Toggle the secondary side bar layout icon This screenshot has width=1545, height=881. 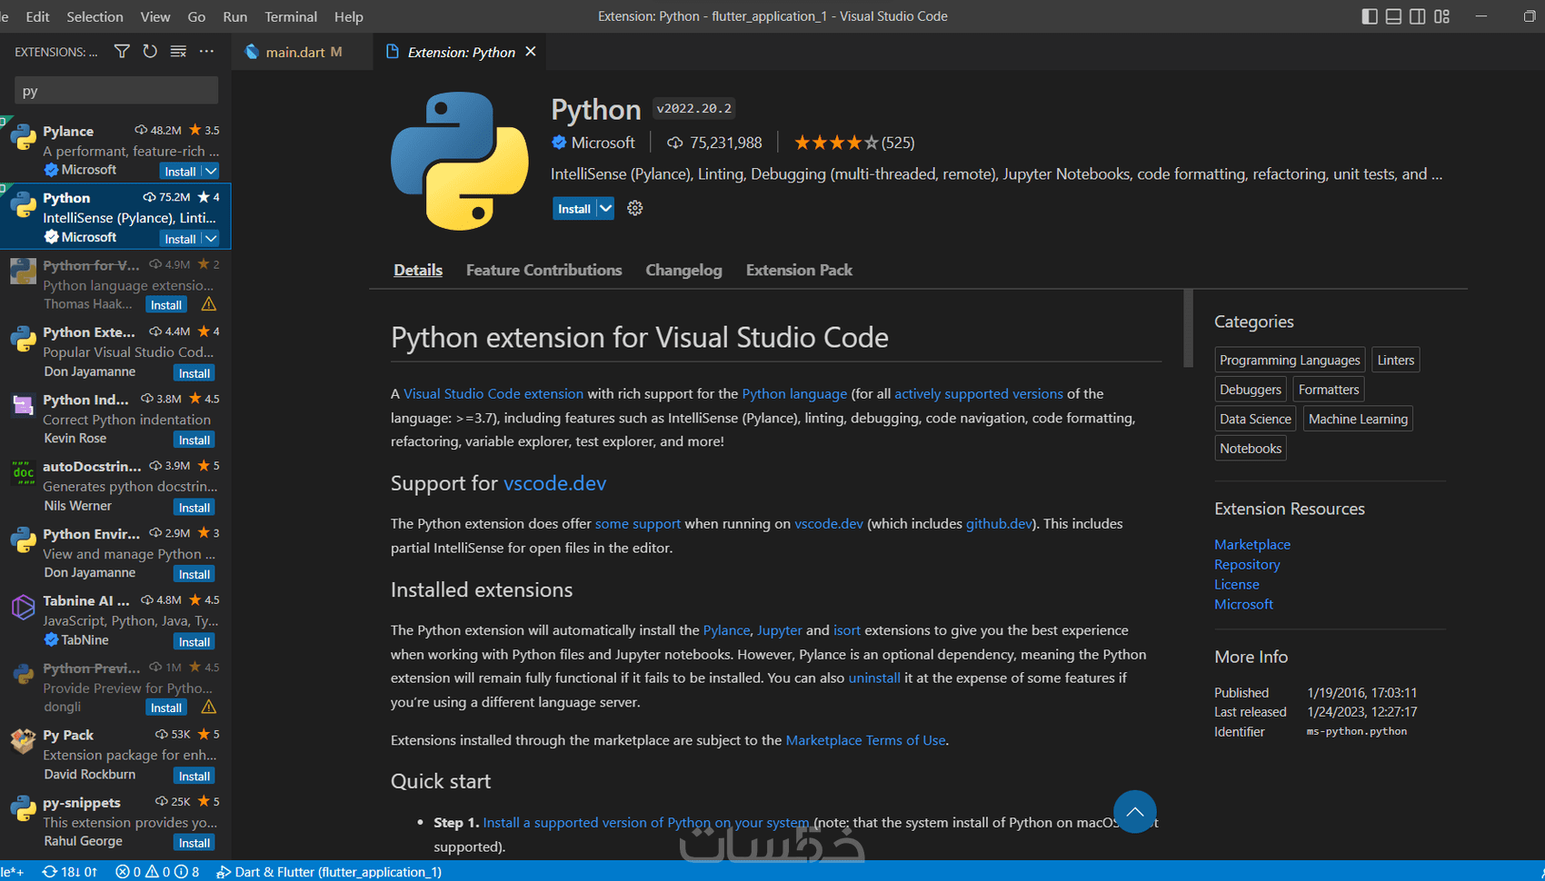[x=1418, y=16]
